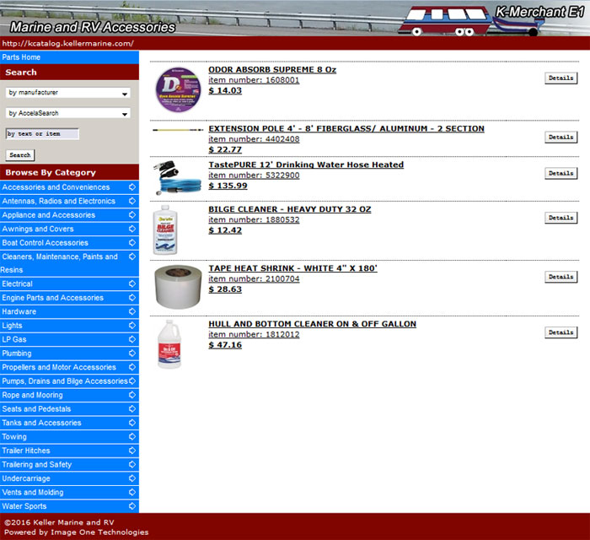This screenshot has width=590, height=540.
Task: Click the white heat shrink tape image
Action: point(179,287)
